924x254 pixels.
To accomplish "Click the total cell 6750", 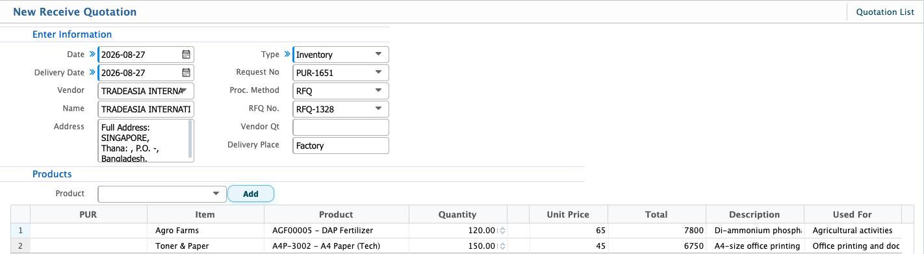I will coord(656,246).
